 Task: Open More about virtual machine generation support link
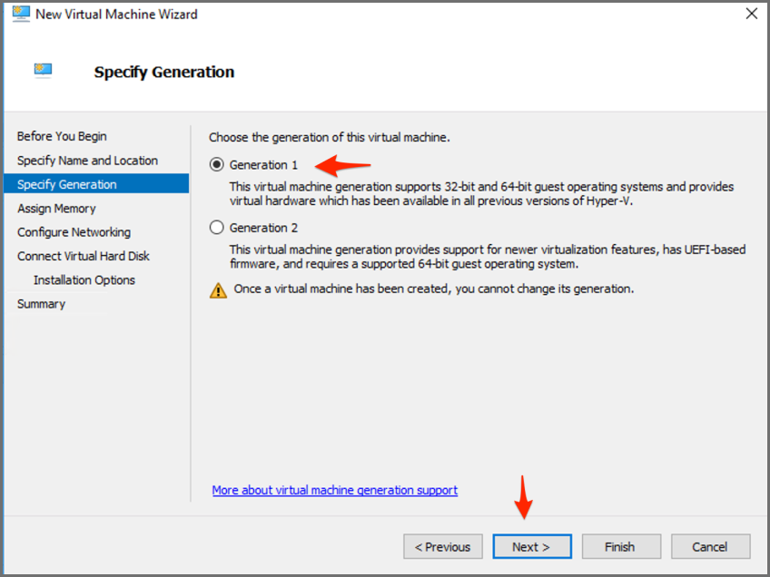coord(334,490)
